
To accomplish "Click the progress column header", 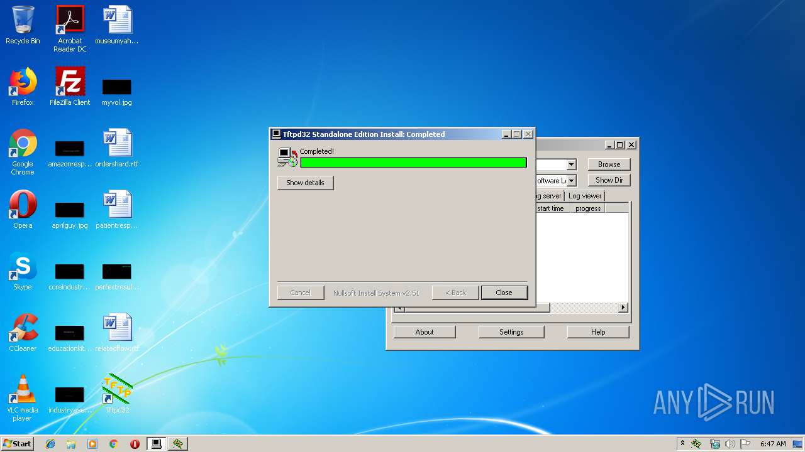I will point(588,208).
